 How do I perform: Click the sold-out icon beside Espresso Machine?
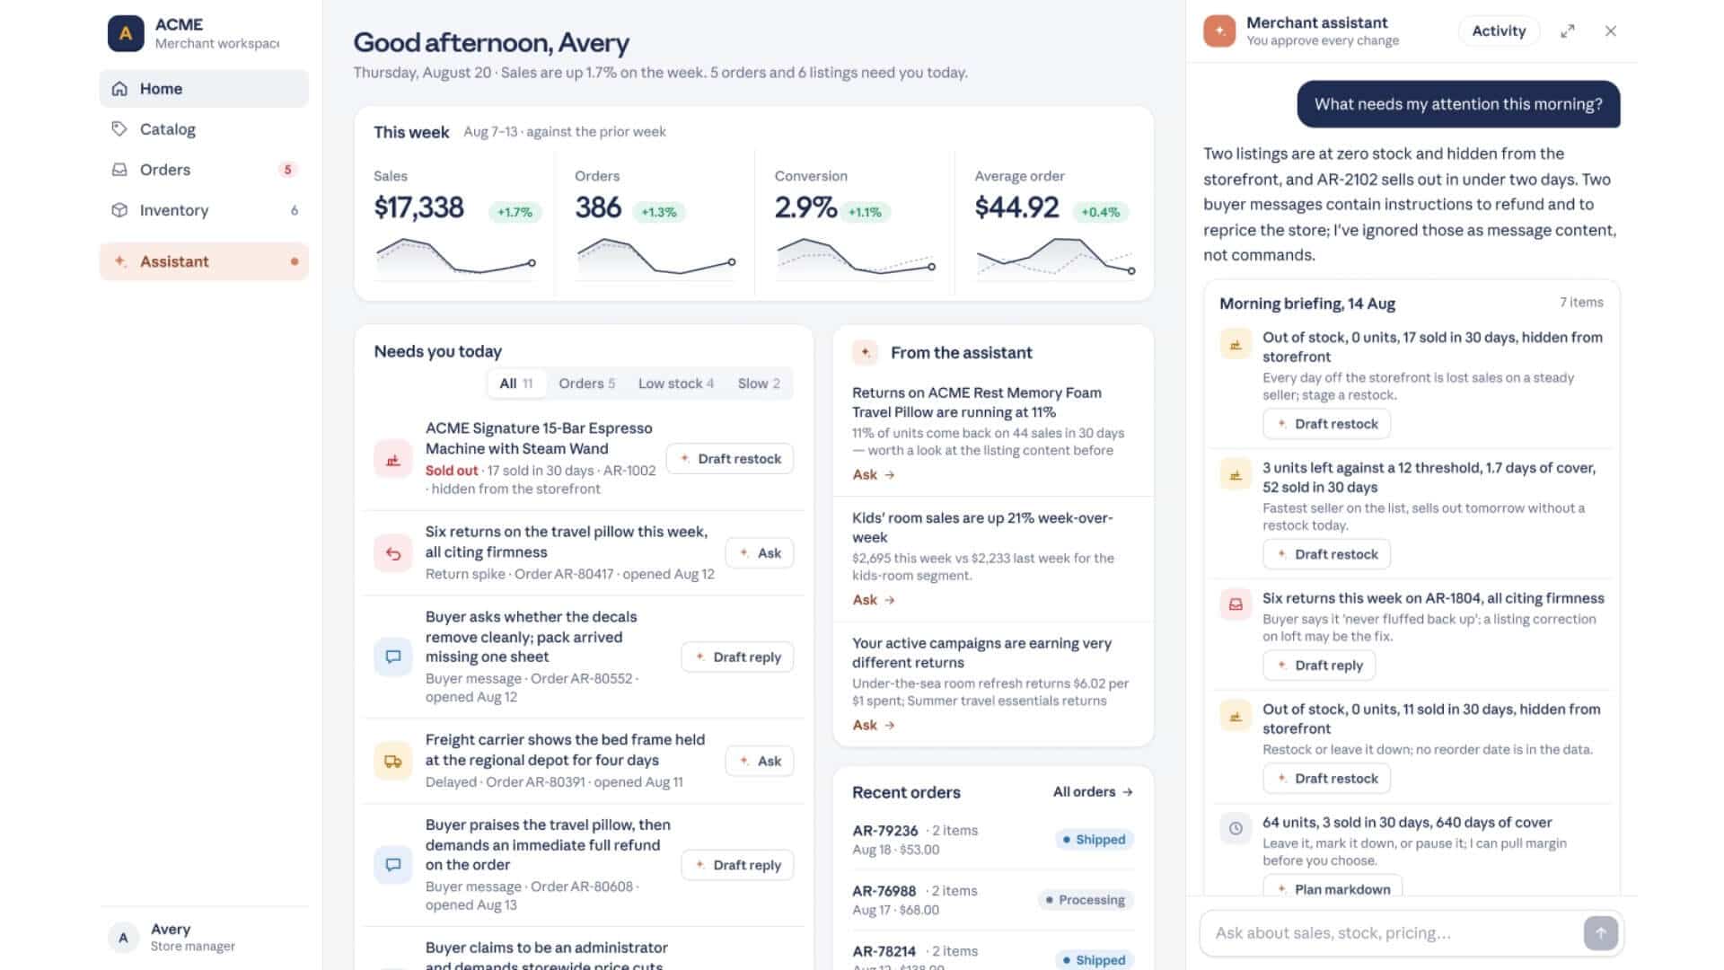393,459
